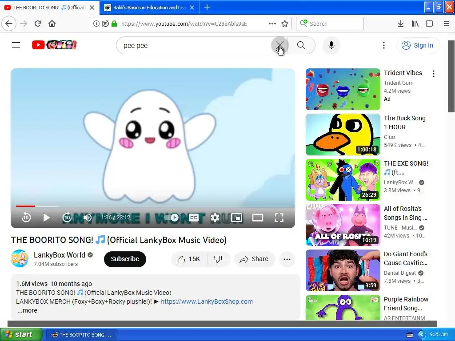455x341 pixels.
Task: Toggle the browser sidebar view icon
Action: (x=429, y=24)
